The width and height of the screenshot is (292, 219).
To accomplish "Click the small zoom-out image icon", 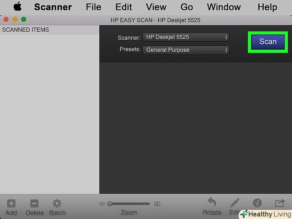I will pos(102,204).
